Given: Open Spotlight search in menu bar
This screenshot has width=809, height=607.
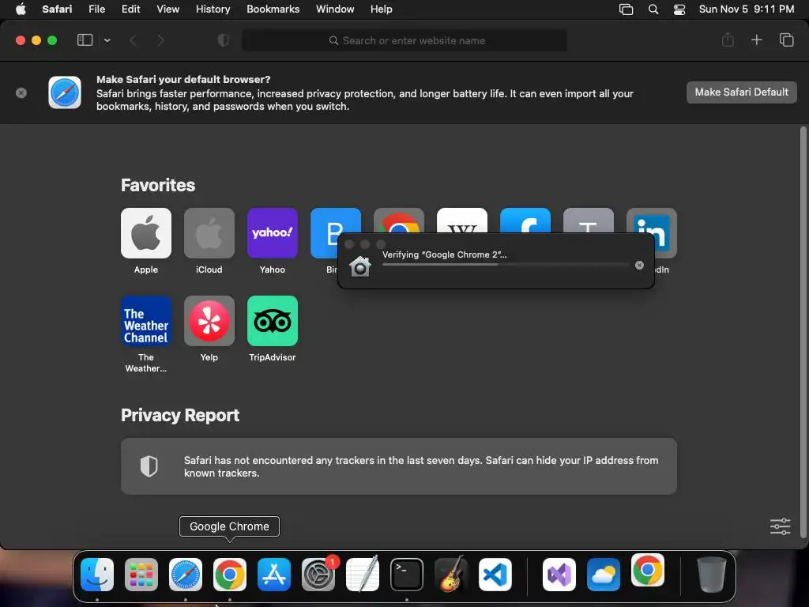Looking at the screenshot, I should [653, 9].
